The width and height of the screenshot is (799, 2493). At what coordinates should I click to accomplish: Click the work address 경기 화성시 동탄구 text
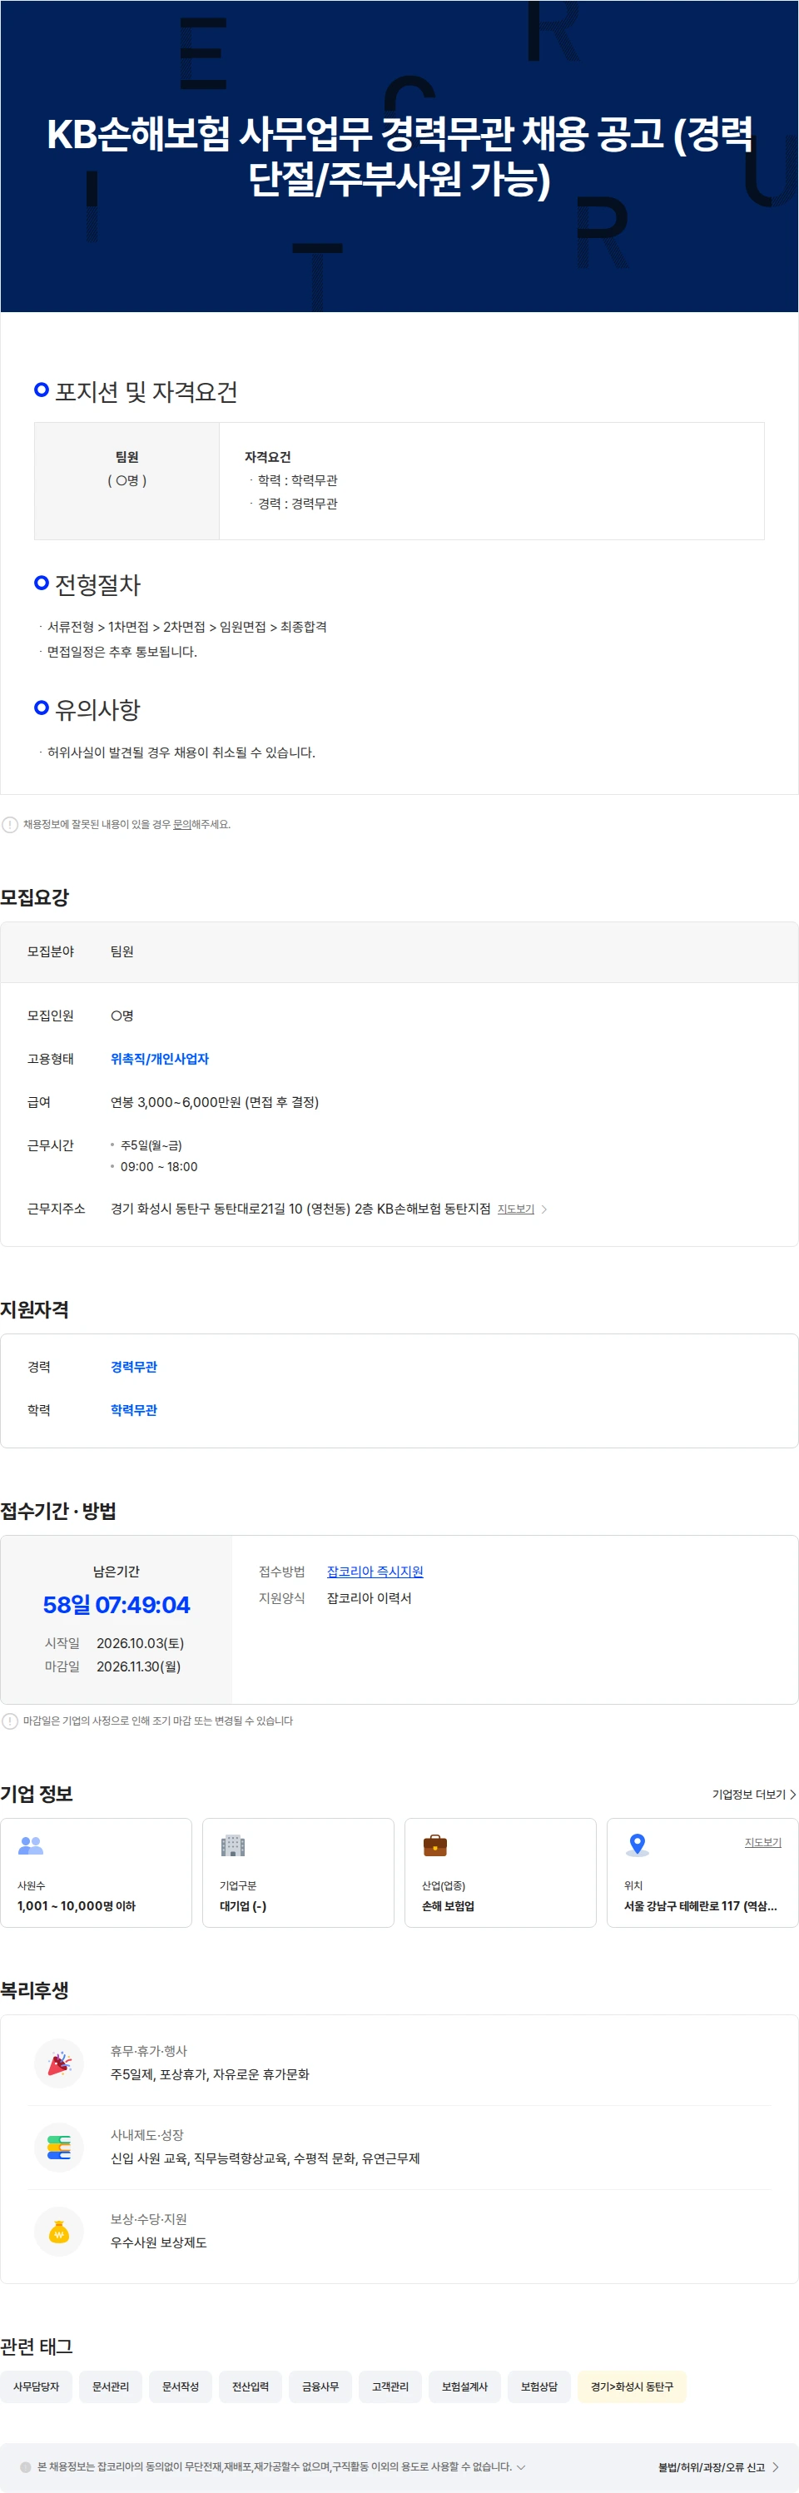(x=300, y=1209)
